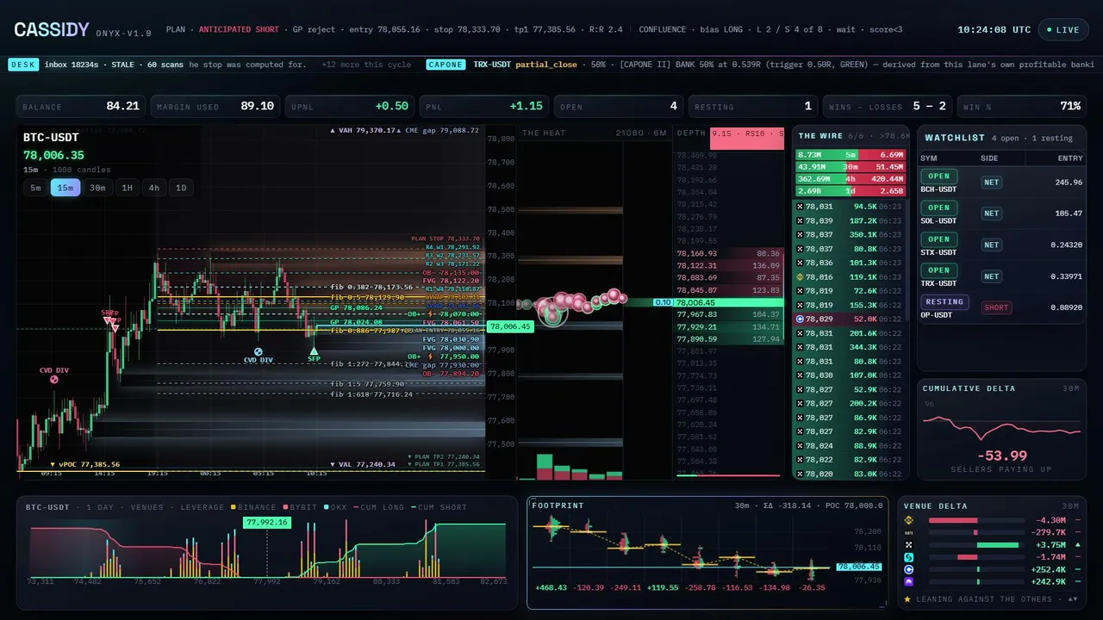Click the star icon beside Leaning Against
The width and height of the screenshot is (1103, 620).
(907, 598)
